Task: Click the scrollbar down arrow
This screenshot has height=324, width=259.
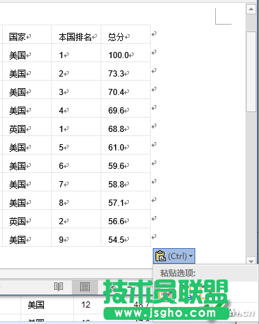Action: pos(251,261)
